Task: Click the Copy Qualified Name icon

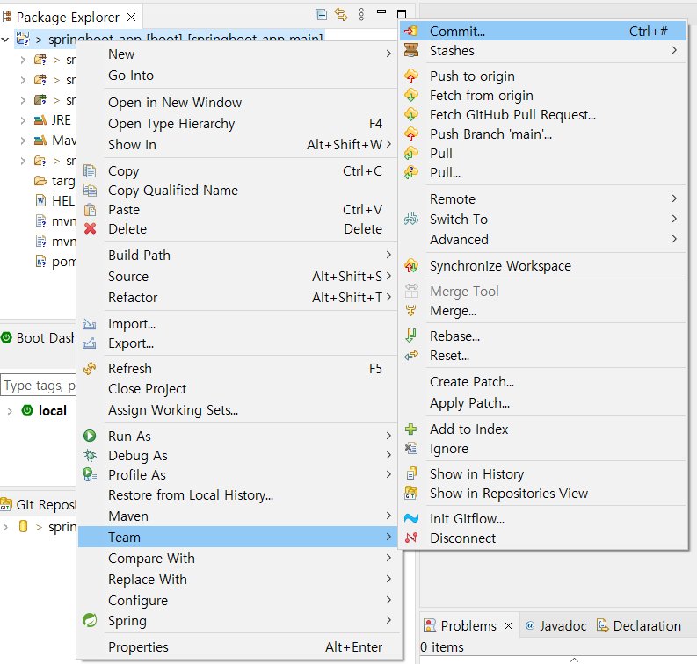Action: click(x=90, y=190)
